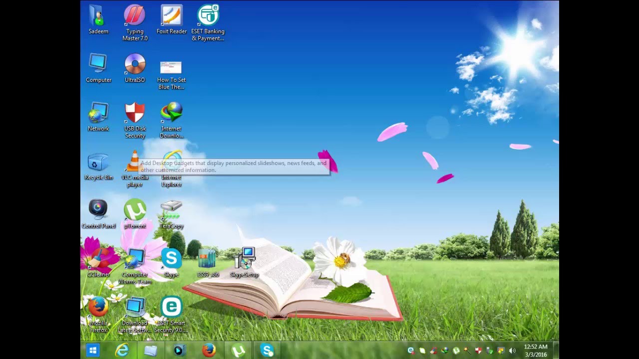Open USB Disk Security desktop shortcut
The width and height of the screenshot is (639, 359).
(x=135, y=121)
